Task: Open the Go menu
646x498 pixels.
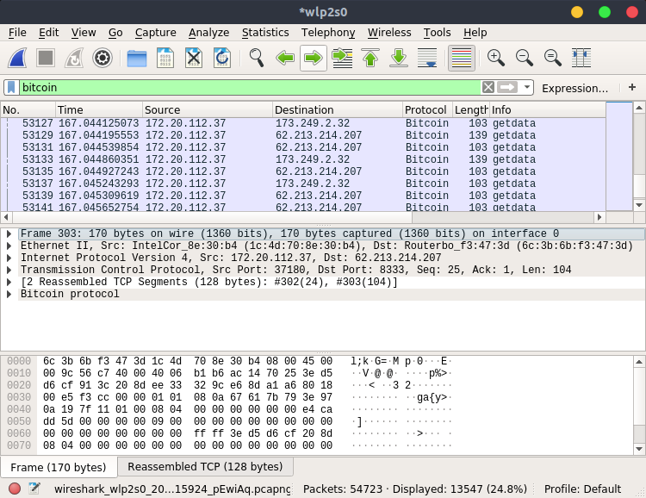Action: pyautogui.click(x=115, y=33)
